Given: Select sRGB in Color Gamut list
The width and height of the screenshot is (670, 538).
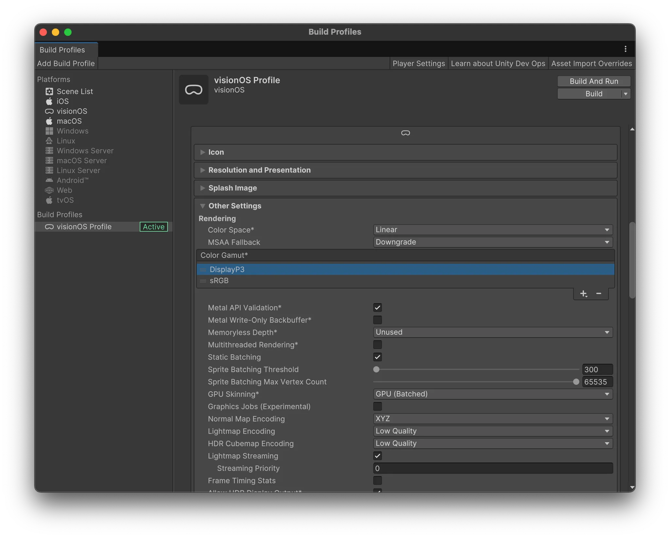Looking at the screenshot, I should [405, 281].
